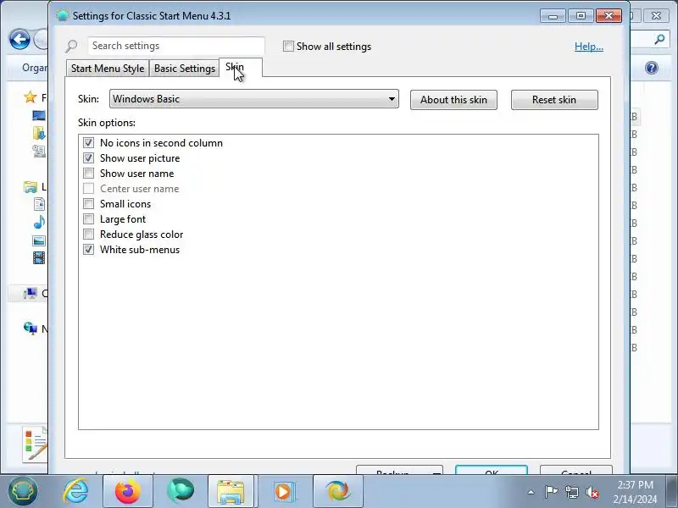Select Recent Places icon in the Explorer sidebar
Viewport: 678px width, 508px height.
tap(39, 151)
